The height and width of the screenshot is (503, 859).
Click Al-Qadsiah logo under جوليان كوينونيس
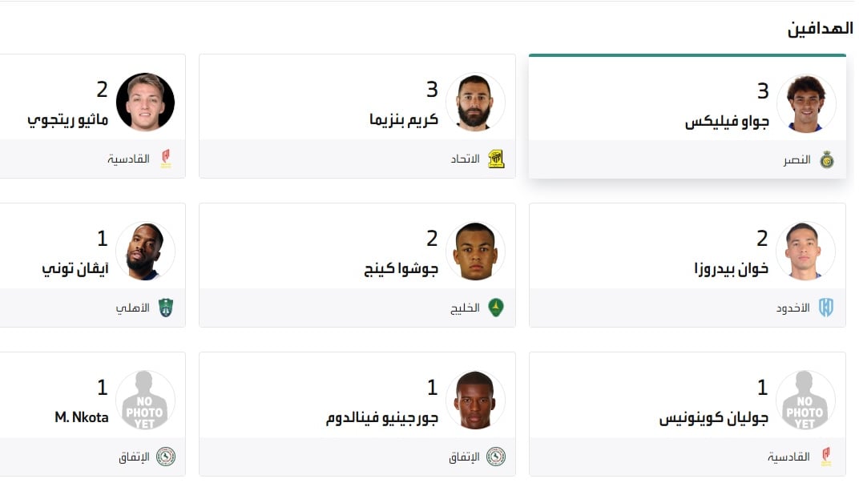tap(826, 457)
